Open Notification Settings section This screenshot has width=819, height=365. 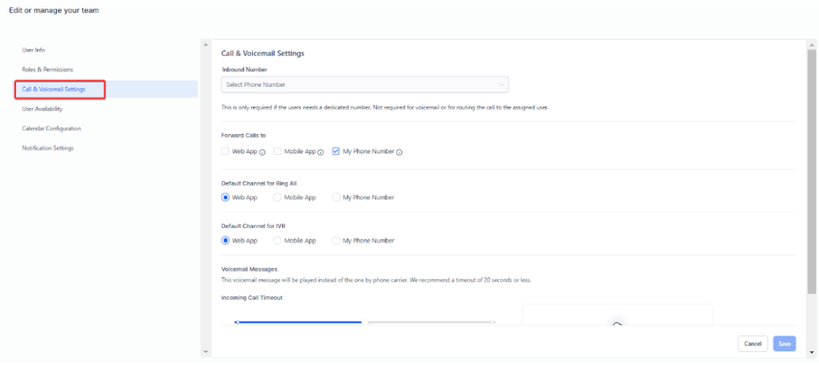(x=48, y=148)
